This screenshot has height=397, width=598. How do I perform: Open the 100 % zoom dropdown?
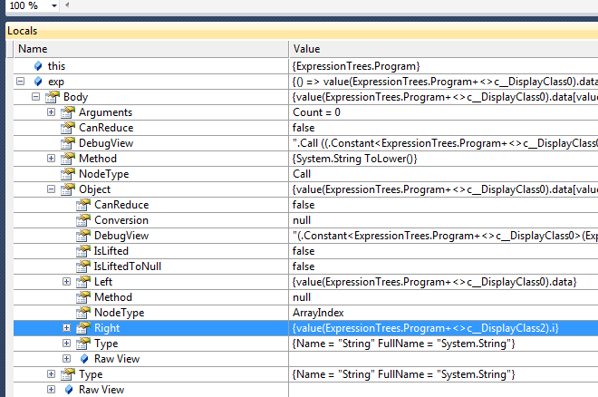(53, 5)
